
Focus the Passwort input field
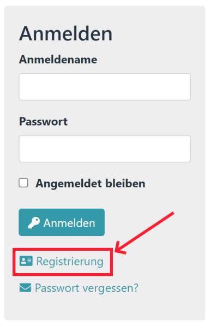tap(105, 149)
